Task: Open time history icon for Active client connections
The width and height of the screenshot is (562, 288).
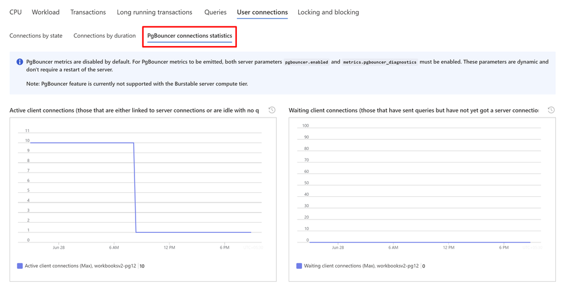Action: [272, 110]
